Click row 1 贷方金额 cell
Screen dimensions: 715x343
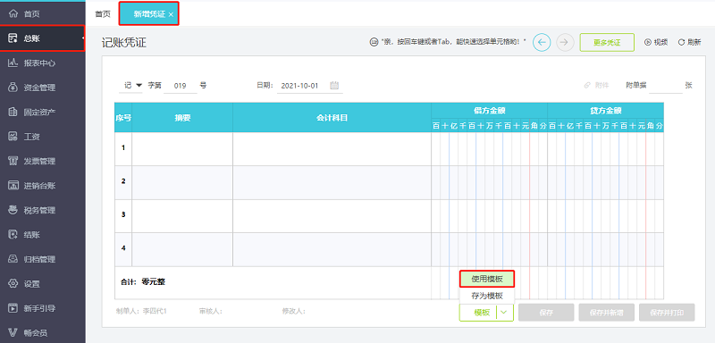coord(606,148)
